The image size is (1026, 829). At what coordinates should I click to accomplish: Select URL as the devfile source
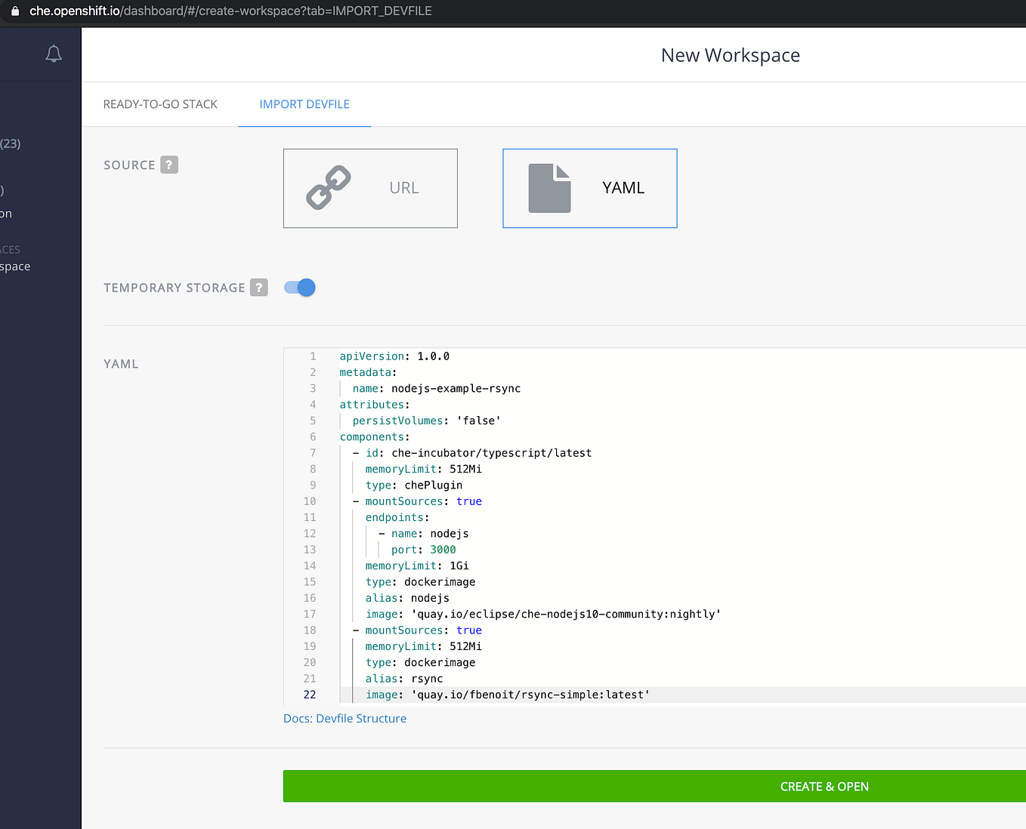click(370, 188)
